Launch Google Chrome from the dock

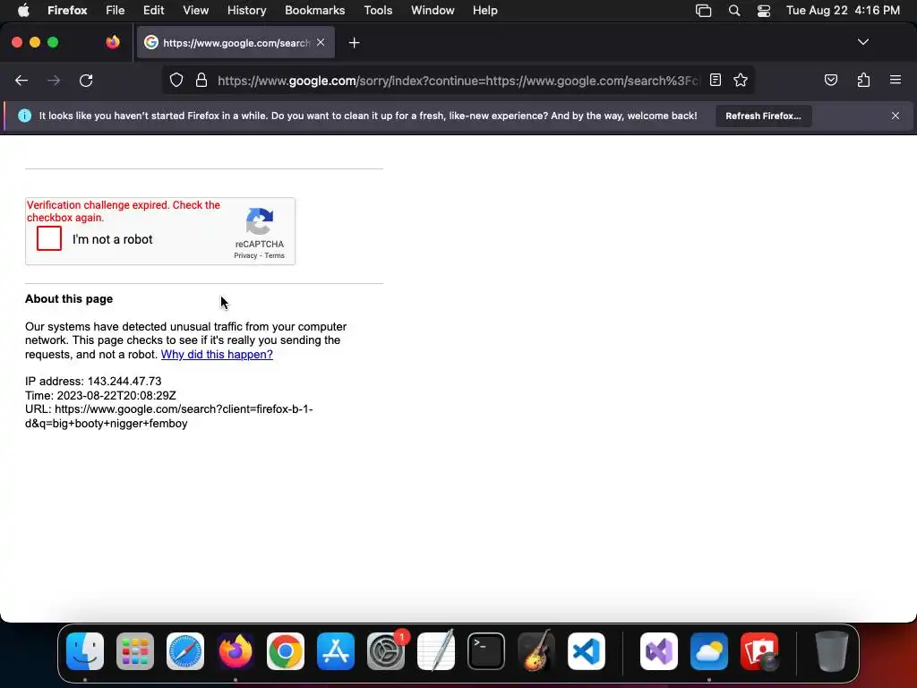286,651
